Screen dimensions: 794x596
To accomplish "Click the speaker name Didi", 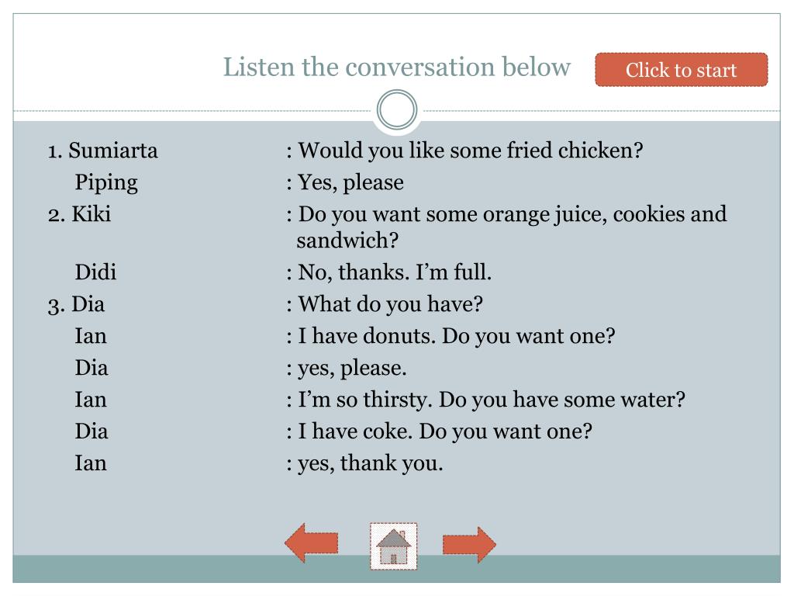I will coord(95,272).
